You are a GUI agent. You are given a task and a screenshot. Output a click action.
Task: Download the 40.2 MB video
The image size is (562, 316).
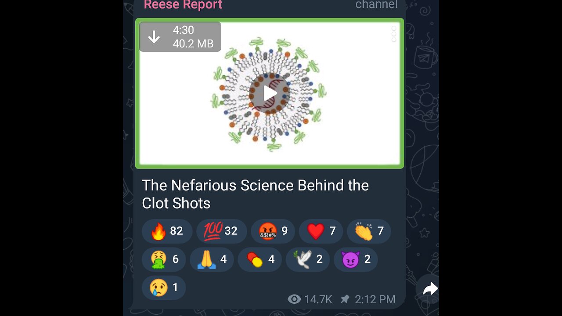pos(154,37)
